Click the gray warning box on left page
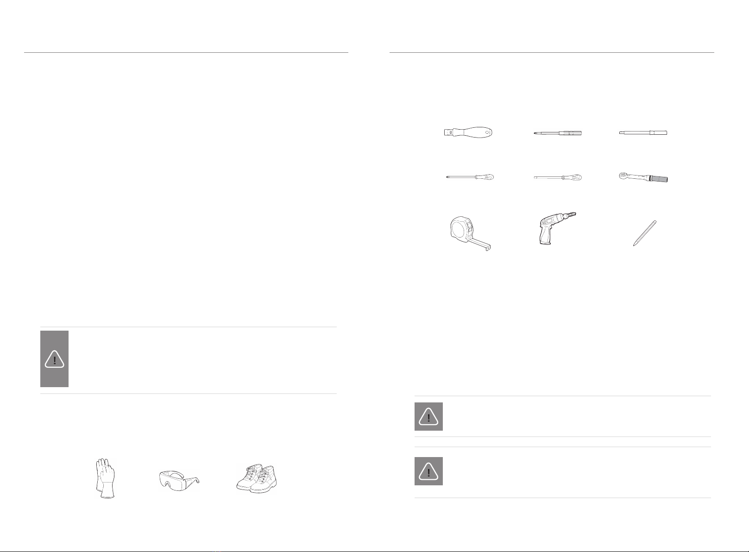This screenshot has width=749, height=552. pyautogui.click(x=54, y=359)
